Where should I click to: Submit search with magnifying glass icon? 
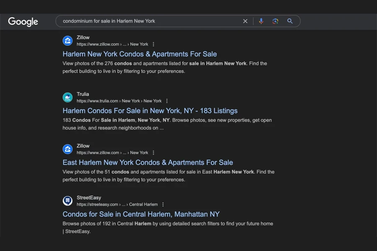point(290,21)
